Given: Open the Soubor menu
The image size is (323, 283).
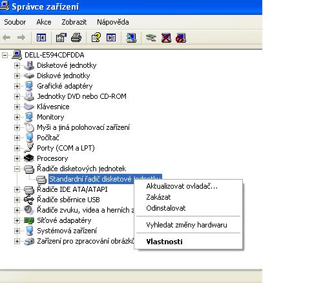Looking at the screenshot, I should (x=15, y=22).
